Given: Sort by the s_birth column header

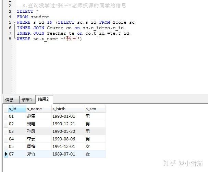Looking at the screenshot, I should coord(68,109).
